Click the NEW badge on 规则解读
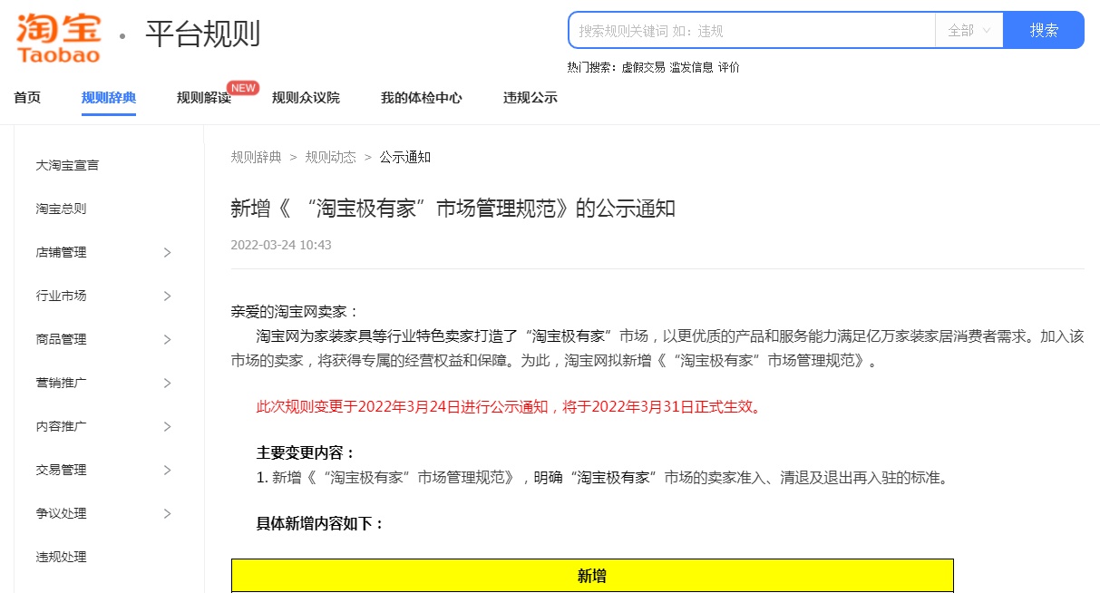The height and width of the screenshot is (593, 1100). [x=242, y=87]
